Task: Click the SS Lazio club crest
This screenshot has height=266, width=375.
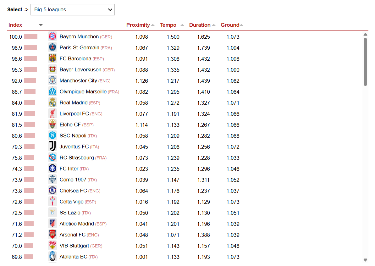Action: click(52, 213)
